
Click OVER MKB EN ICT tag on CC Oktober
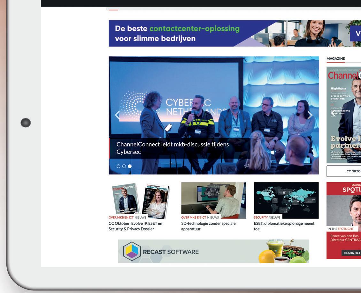click(121, 217)
